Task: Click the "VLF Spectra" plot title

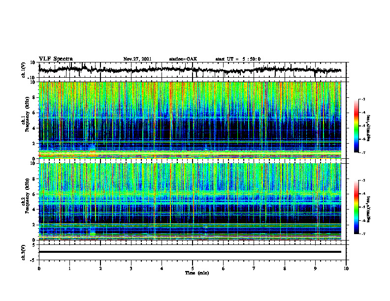Action: [56, 59]
